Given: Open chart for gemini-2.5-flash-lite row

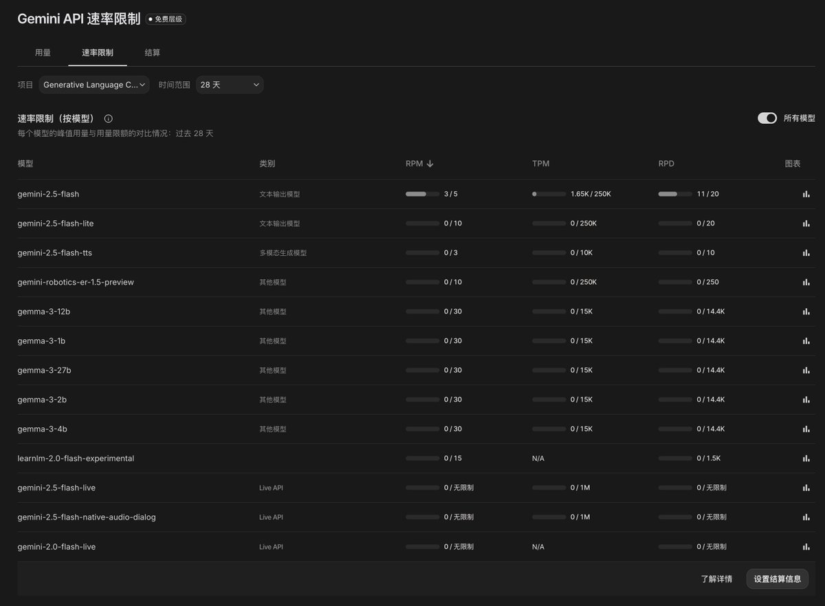Looking at the screenshot, I should click(806, 224).
